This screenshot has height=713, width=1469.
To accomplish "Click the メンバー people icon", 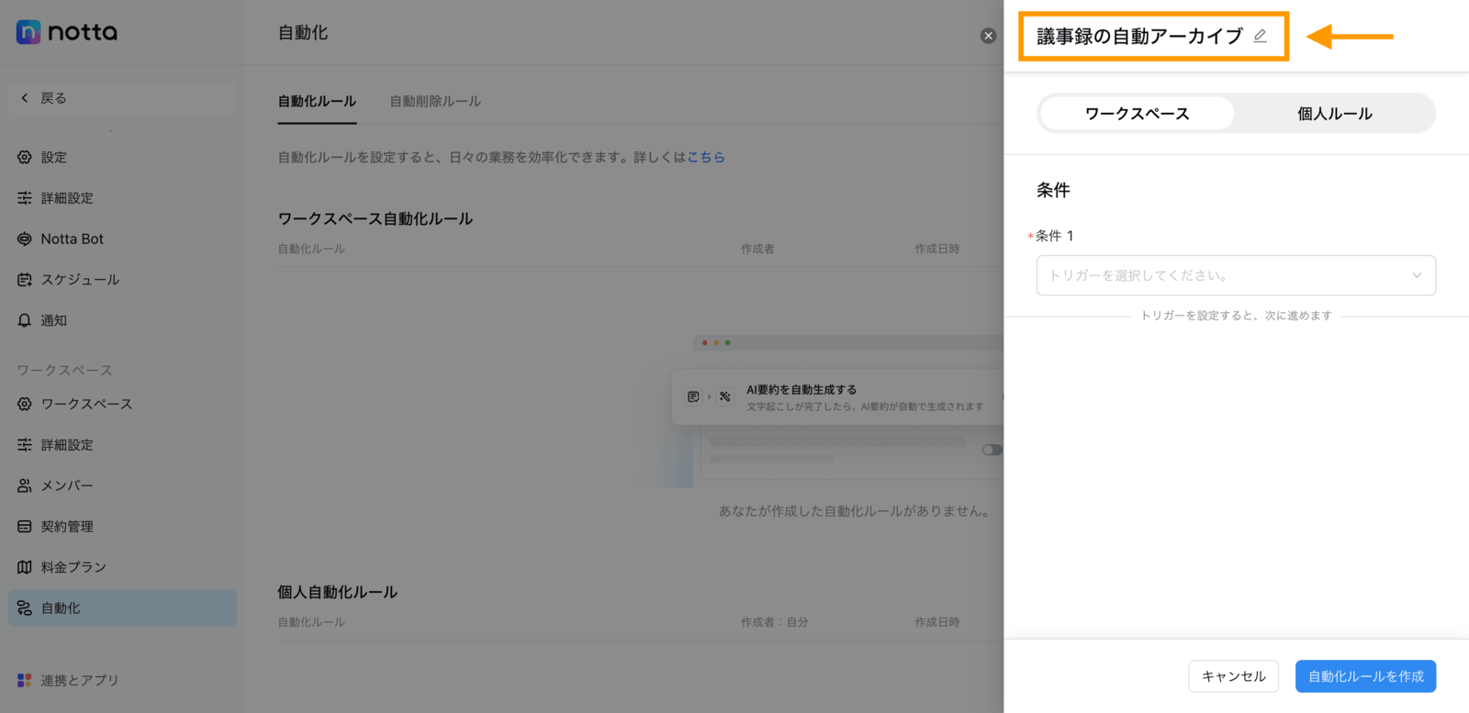I will pyautogui.click(x=25, y=485).
